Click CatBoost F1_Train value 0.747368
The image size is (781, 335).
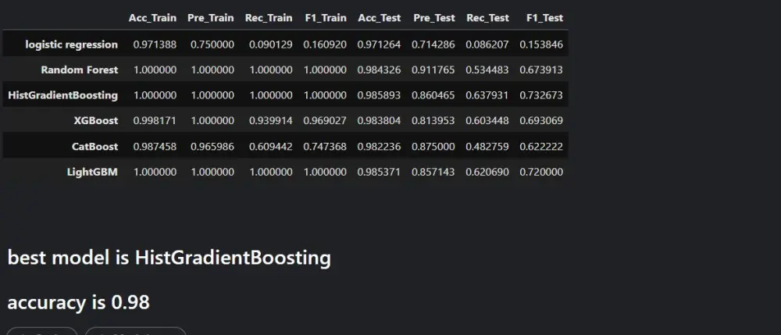325,147
